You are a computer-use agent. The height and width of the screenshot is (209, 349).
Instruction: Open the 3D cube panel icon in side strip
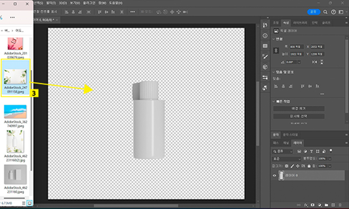(x=265, y=66)
